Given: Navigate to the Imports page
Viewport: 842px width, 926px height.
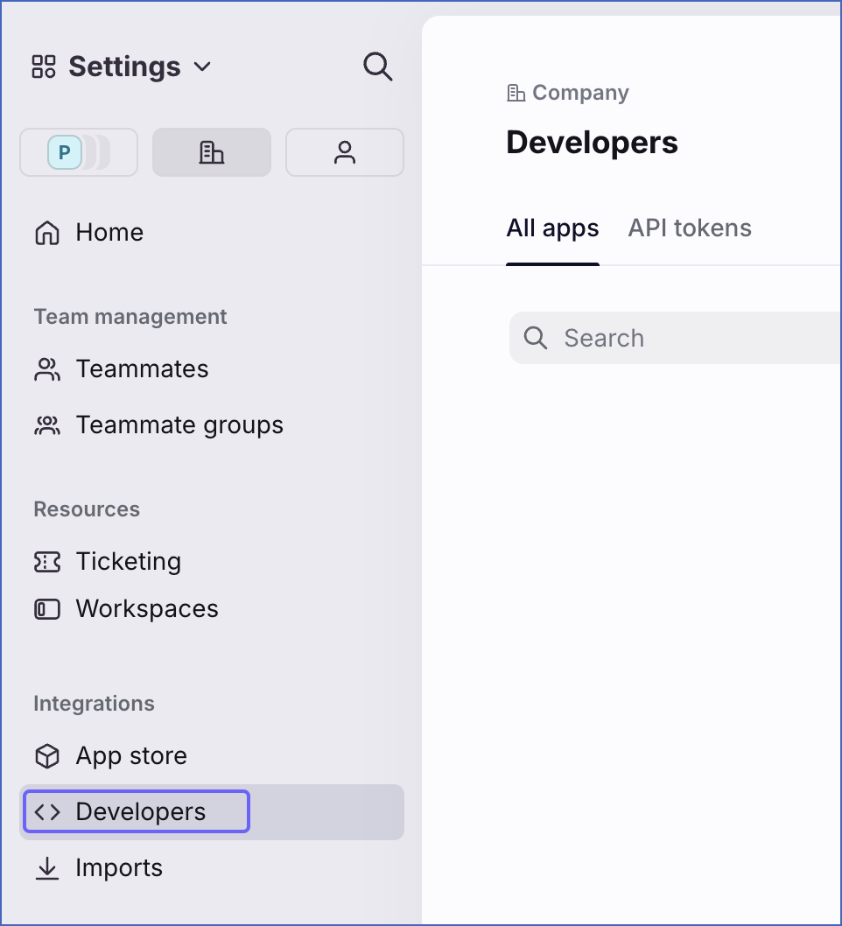Looking at the screenshot, I should (119, 867).
